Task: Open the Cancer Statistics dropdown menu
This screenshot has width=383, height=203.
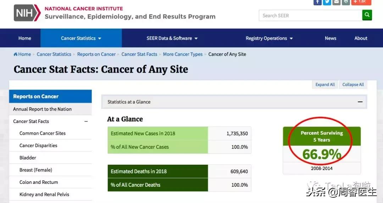Action: point(81,38)
